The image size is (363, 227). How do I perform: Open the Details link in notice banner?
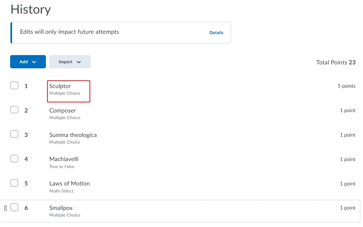(216, 33)
